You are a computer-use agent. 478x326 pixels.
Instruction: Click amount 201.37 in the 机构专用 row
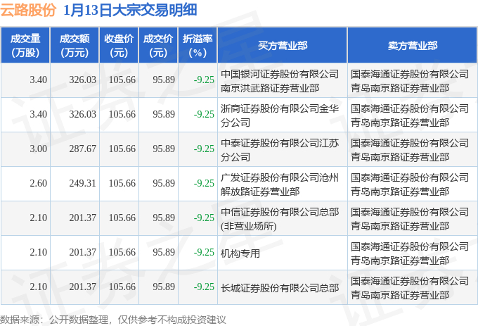pyautogui.click(x=83, y=252)
